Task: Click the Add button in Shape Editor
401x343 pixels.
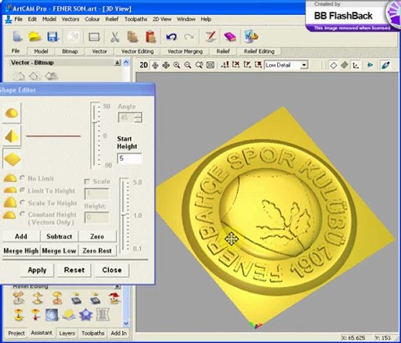Action: 21,236
